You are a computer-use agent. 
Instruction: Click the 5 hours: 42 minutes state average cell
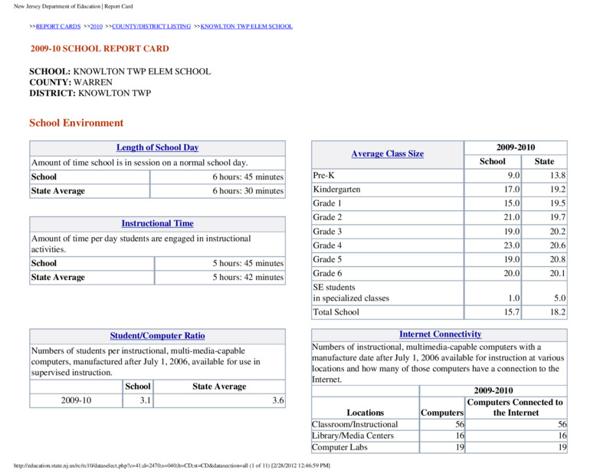[x=220, y=277]
